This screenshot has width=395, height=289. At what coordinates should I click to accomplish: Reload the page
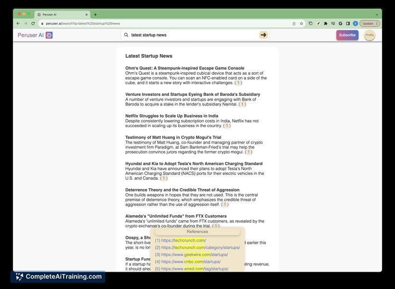pos(33,23)
